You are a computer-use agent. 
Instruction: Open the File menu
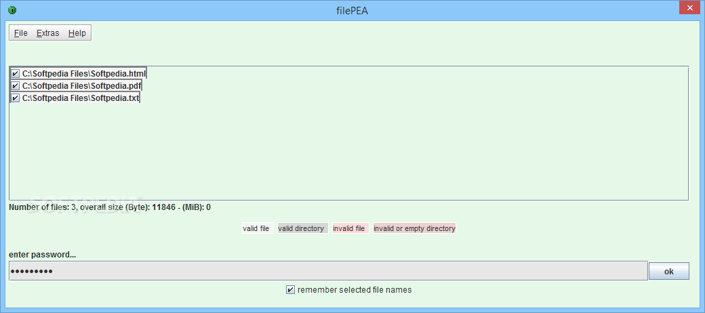[21, 33]
